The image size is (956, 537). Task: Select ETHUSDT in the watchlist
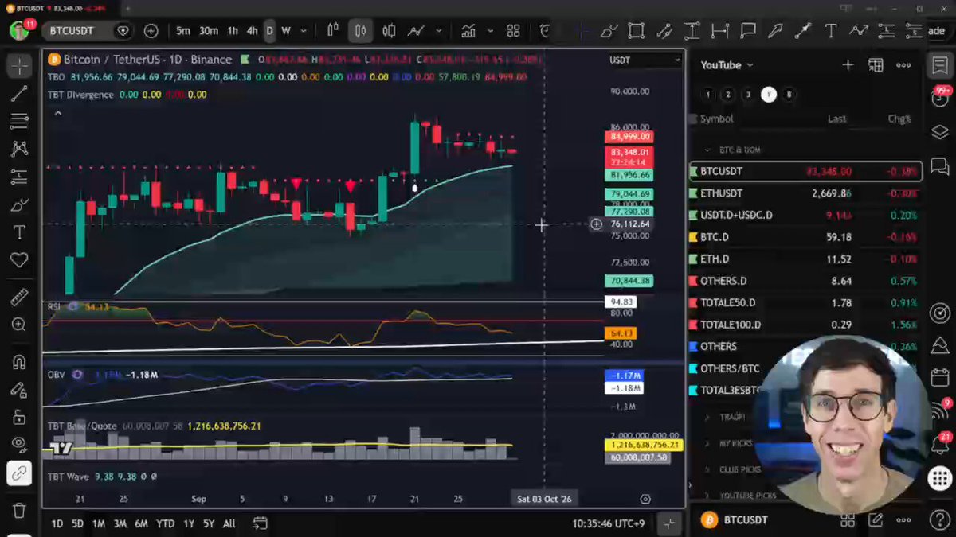[x=805, y=193]
